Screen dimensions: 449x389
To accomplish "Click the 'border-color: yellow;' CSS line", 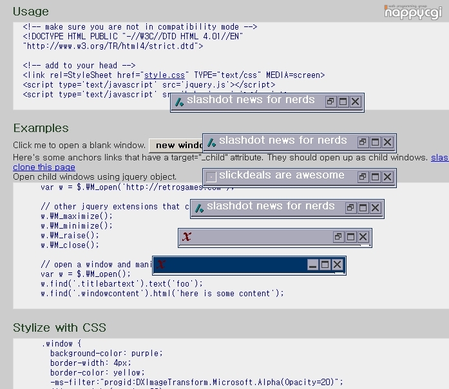I will pos(98,373).
